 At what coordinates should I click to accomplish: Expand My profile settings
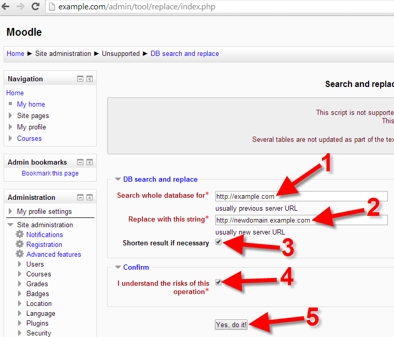[x=10, y=211]
